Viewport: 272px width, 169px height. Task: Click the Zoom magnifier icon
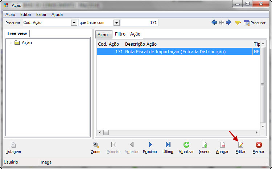96,145
